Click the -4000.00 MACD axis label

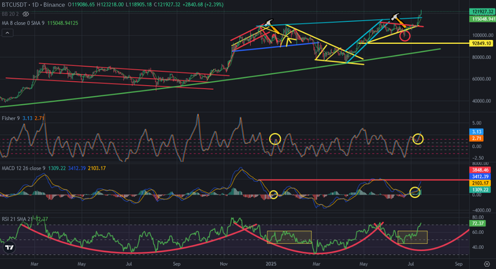click(481, 210)
